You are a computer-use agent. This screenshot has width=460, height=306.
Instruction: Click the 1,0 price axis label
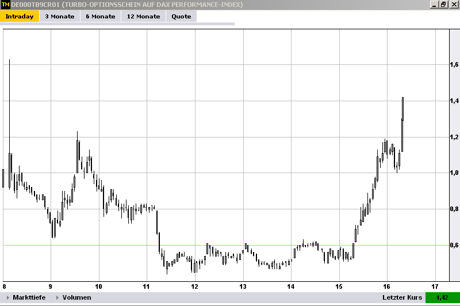point(454,173)
